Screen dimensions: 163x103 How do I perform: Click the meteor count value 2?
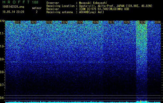[37, 12]
